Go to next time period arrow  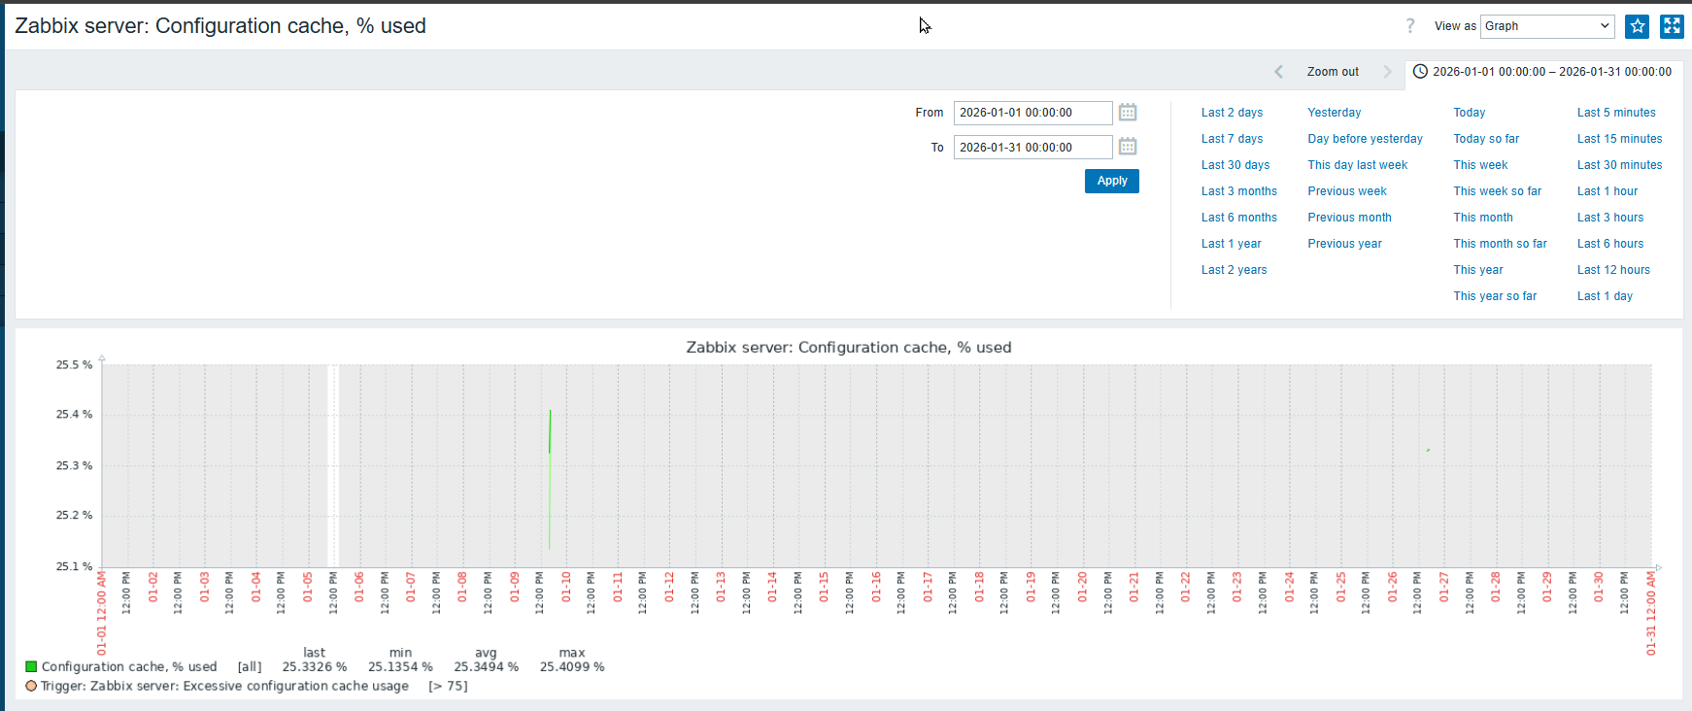tap(1387, 72)
